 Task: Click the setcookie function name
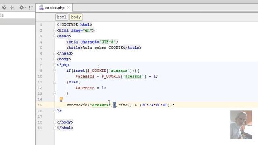77,105
